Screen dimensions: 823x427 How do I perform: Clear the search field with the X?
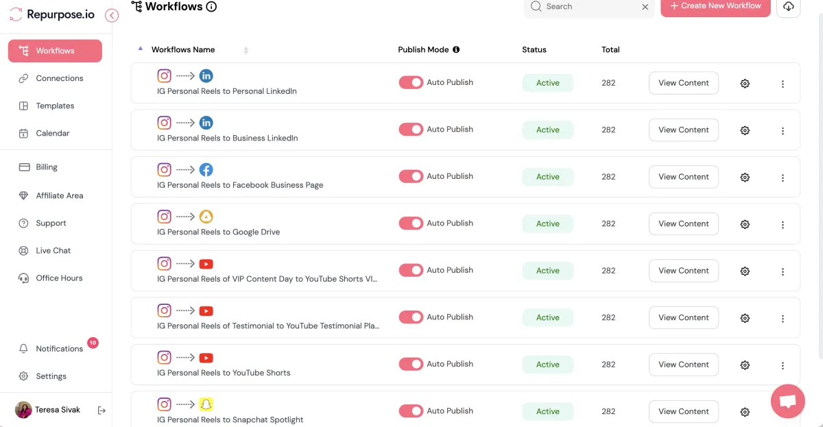point(645,7)
